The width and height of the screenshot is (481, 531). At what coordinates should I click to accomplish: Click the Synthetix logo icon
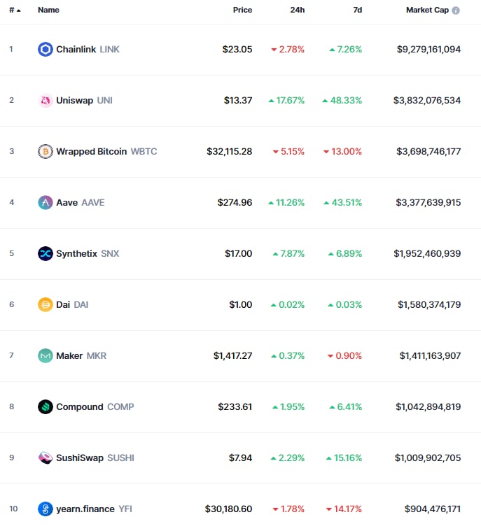point(46,254)
